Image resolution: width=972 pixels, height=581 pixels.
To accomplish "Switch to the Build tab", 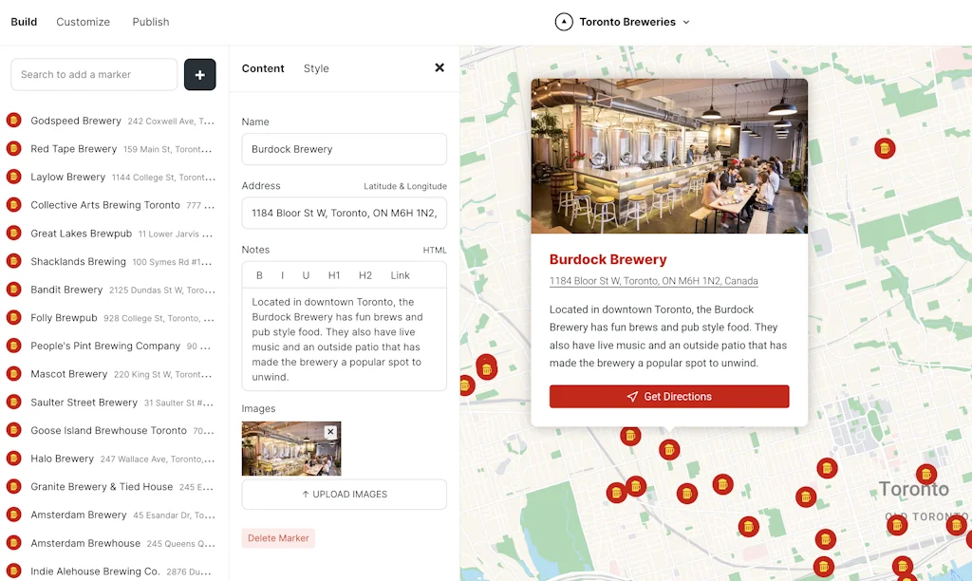I will pyautogui.click(x=24, y=22).
